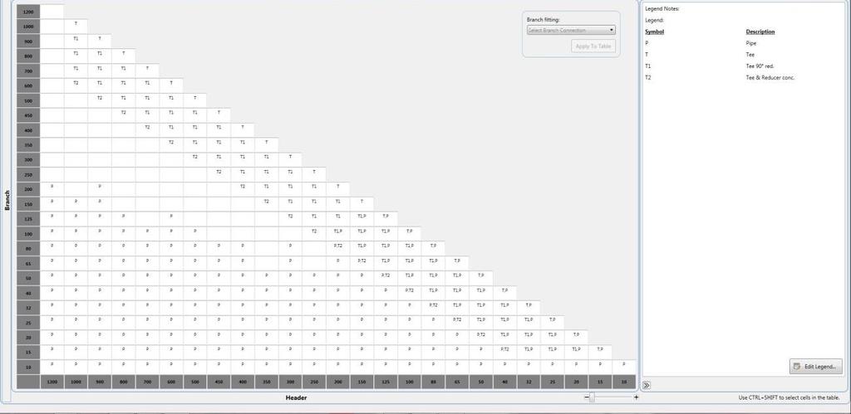Click the Description legend column heading
This screenshot has height=414, width=851.
pos(760,32)
